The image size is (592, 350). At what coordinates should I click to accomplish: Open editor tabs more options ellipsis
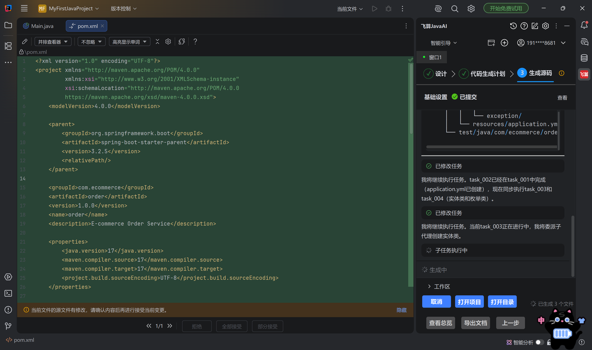pyautogui.click(x=406, y=26)
